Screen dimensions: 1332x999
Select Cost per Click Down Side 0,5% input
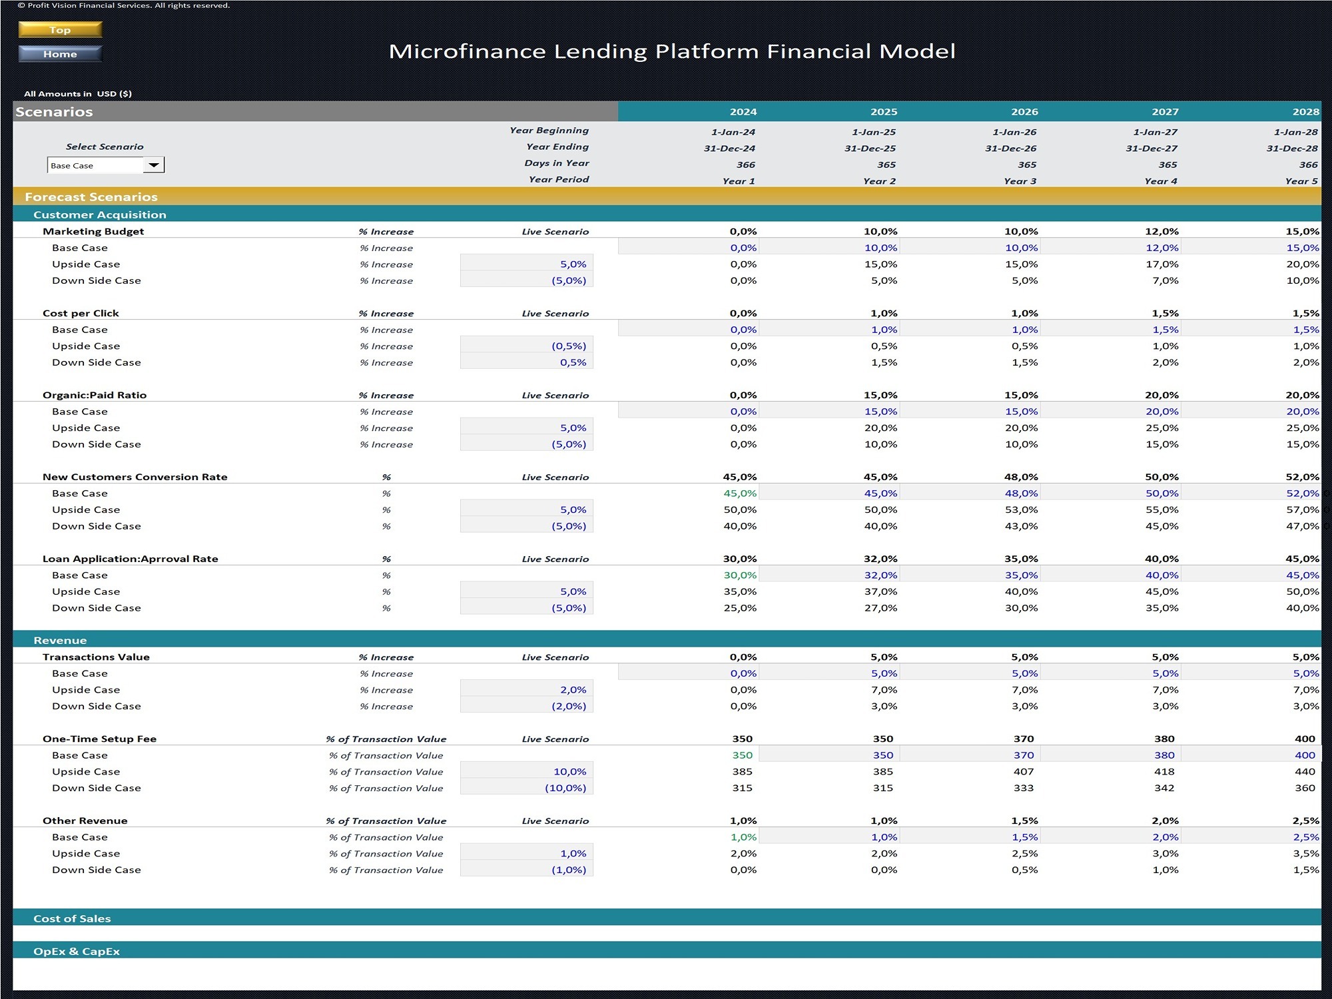point(526,362)
